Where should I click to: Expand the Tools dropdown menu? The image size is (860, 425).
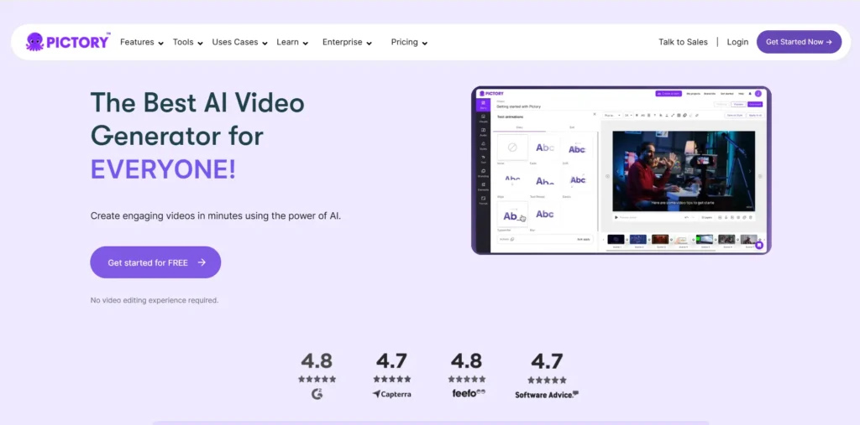coord(187,42)
